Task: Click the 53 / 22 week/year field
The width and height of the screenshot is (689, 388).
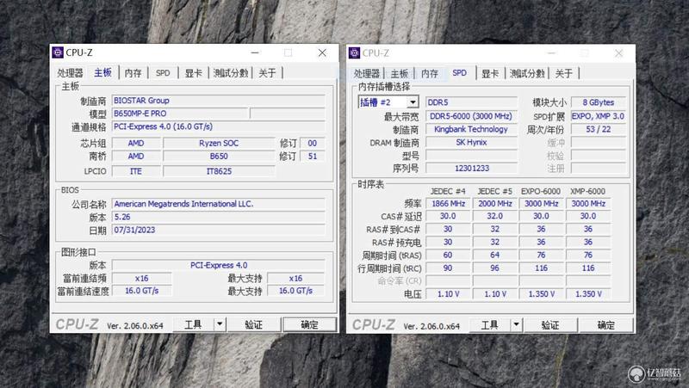Action: pyautogui.click(x=598, y=129)
